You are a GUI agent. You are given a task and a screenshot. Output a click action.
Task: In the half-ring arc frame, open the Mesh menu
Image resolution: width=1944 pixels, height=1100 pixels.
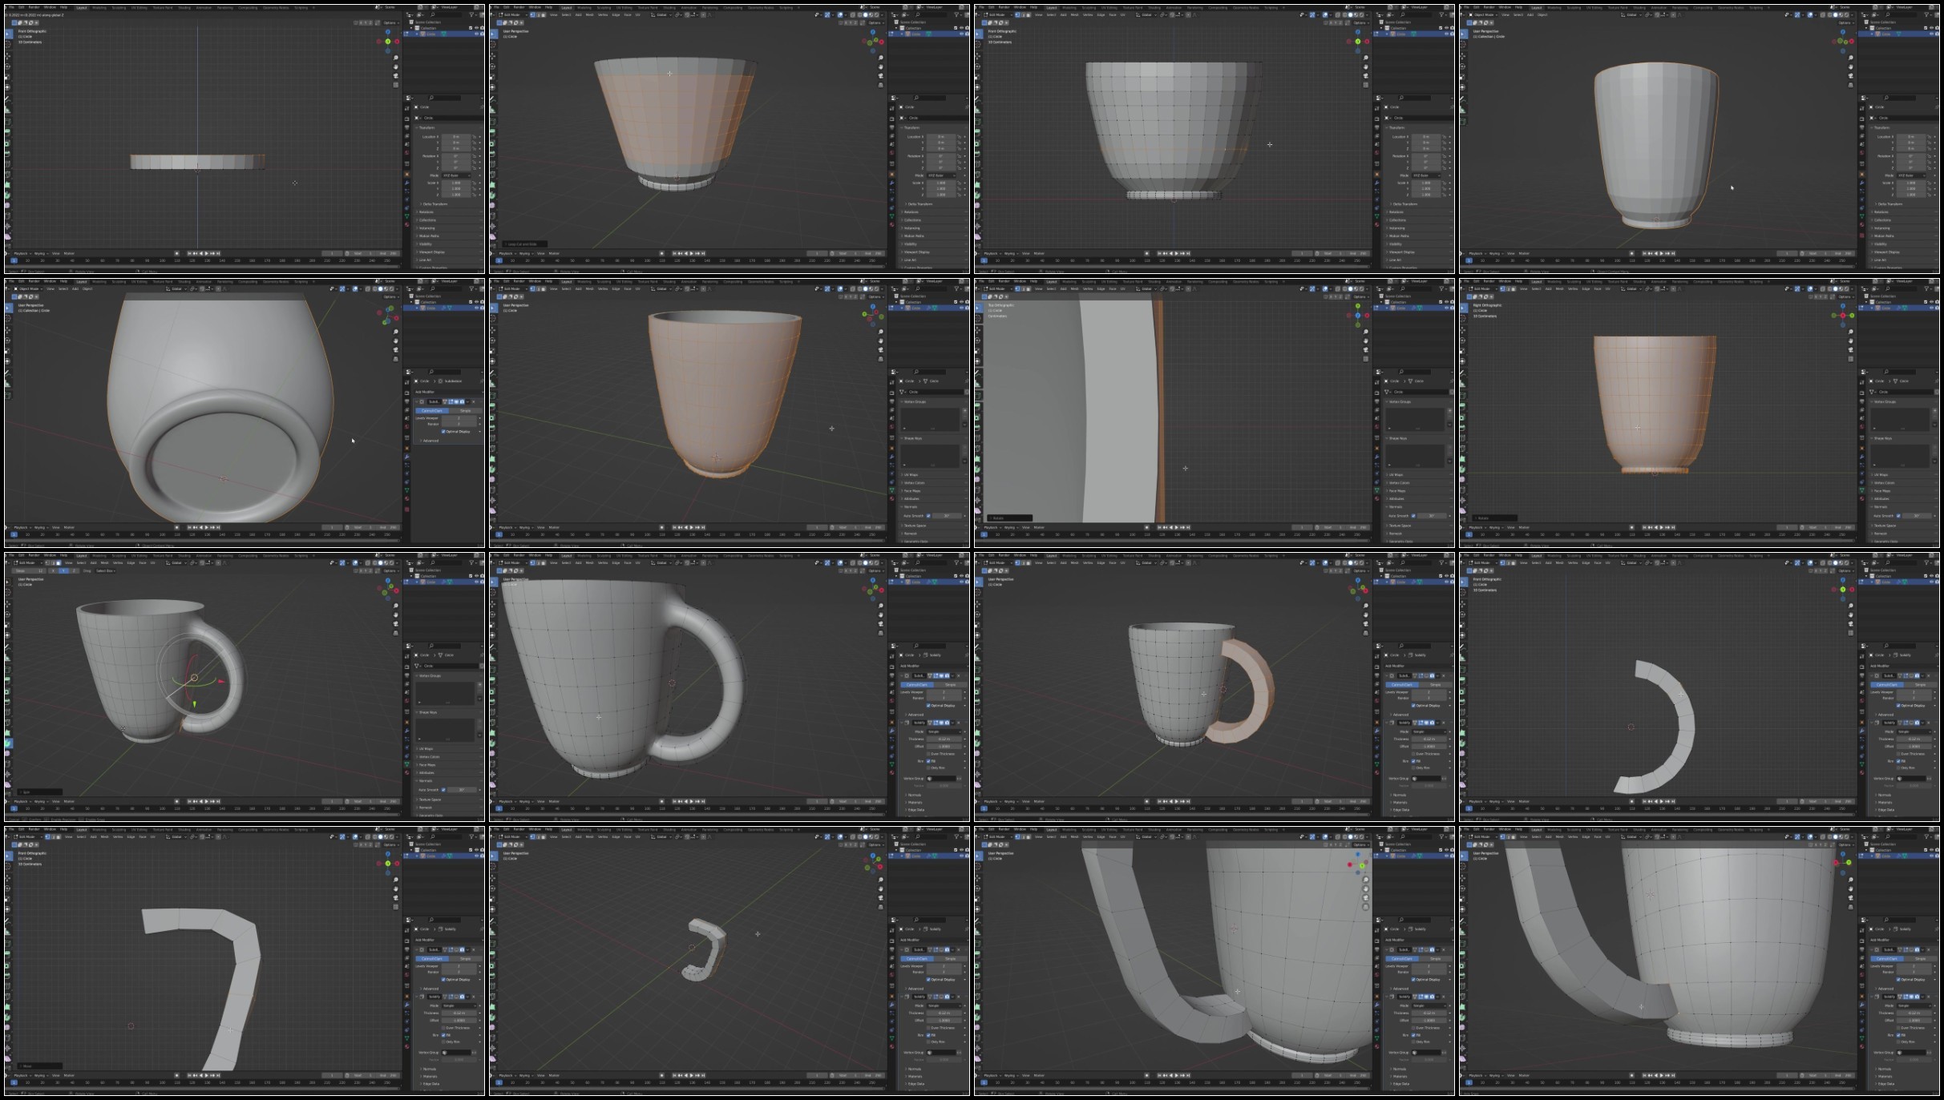(x=1559, y=562)
